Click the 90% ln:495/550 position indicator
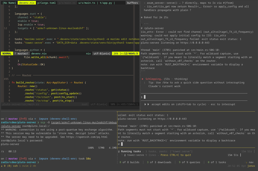The width and height of the screenshot is (258, 171). 125,104
